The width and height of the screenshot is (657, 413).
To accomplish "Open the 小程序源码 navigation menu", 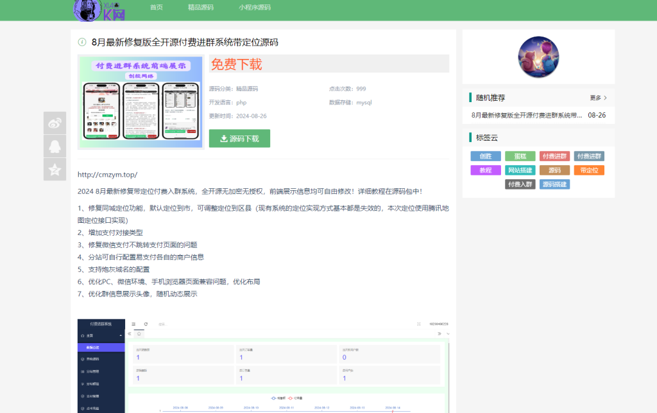I will pos(253,8).
